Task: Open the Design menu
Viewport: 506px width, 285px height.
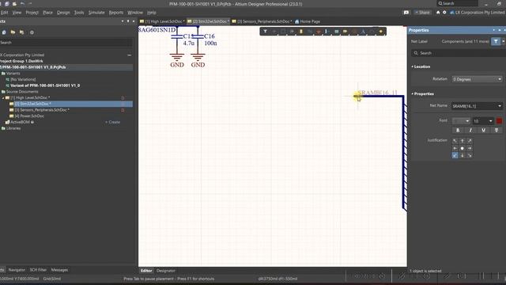Action: coord(63,13)
